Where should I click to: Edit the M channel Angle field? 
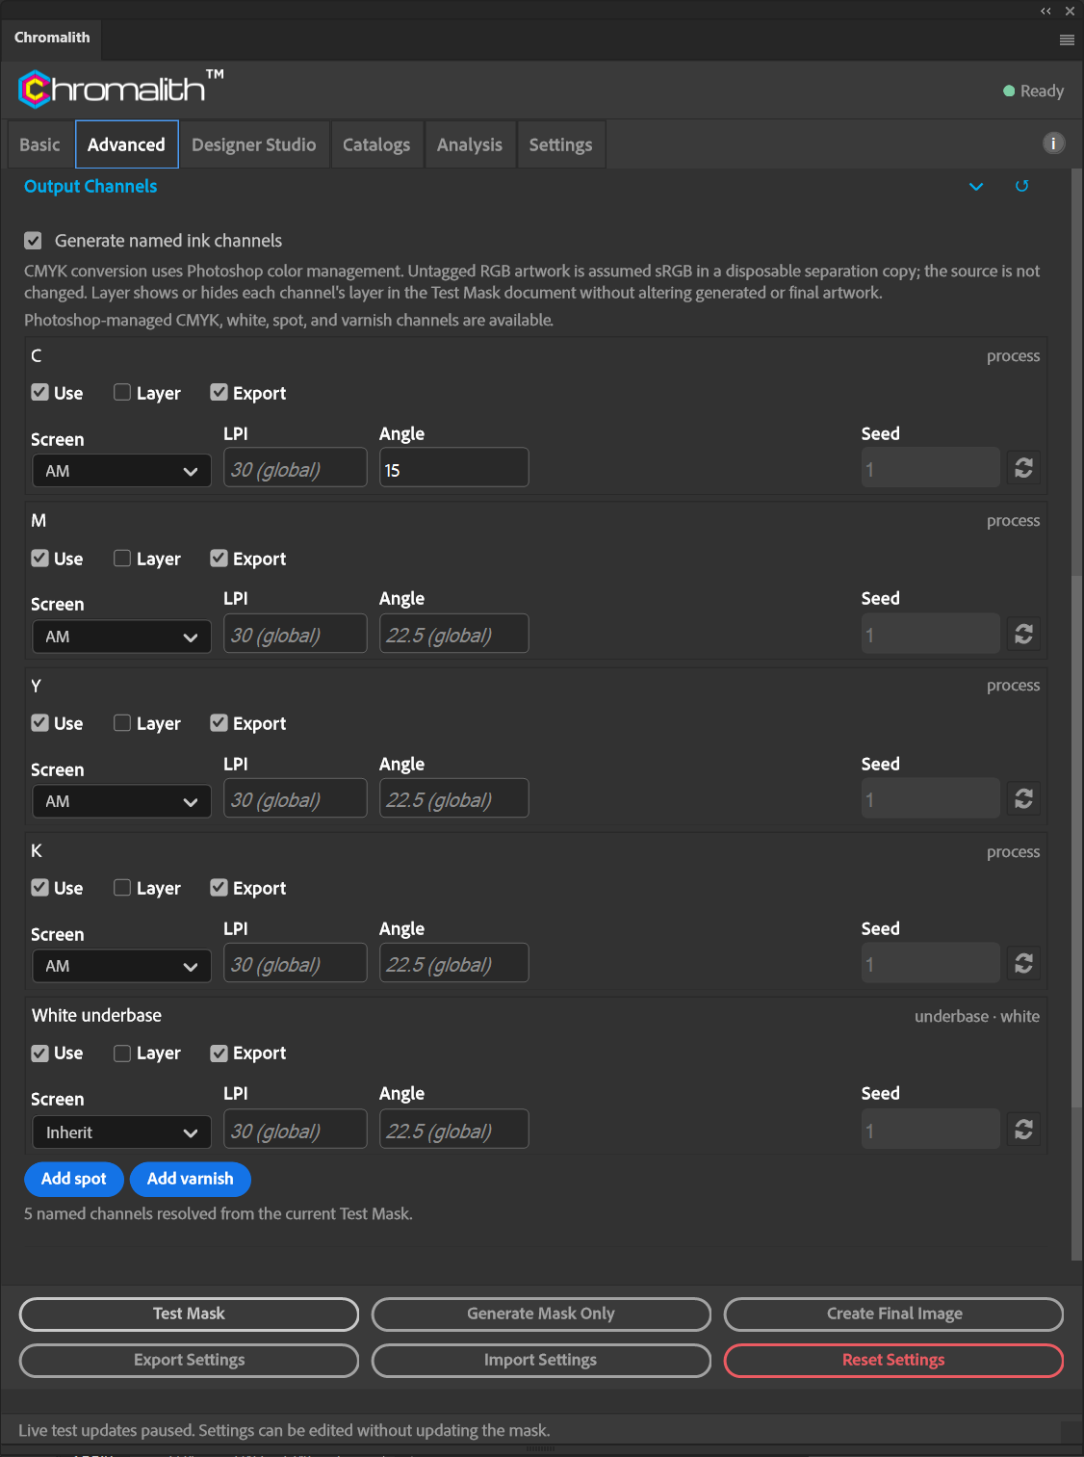(x=453, y=634)
